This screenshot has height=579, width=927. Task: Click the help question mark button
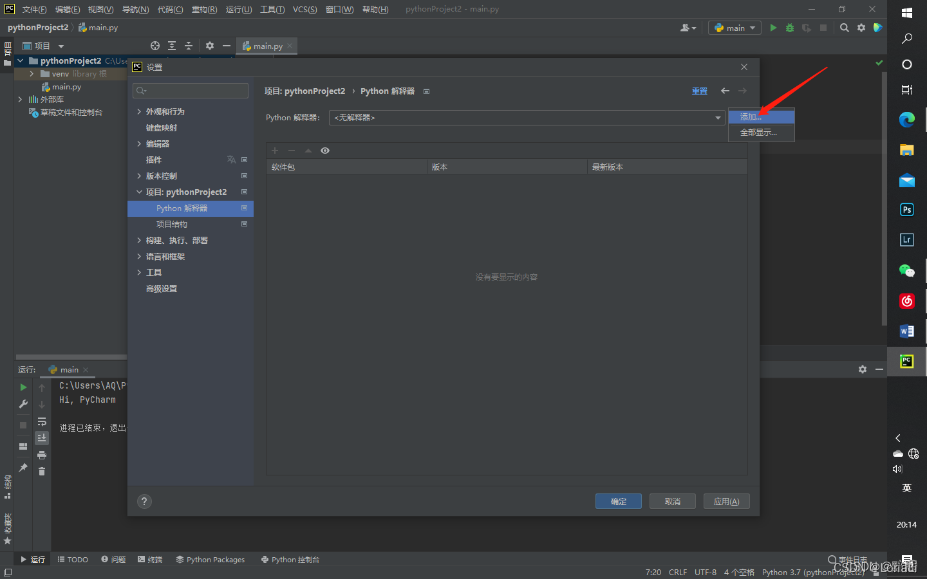(144, 501)
